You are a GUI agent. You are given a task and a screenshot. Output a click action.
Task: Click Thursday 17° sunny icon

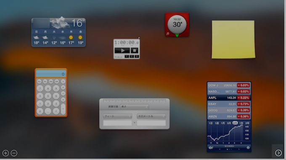[x=71, y=37]
